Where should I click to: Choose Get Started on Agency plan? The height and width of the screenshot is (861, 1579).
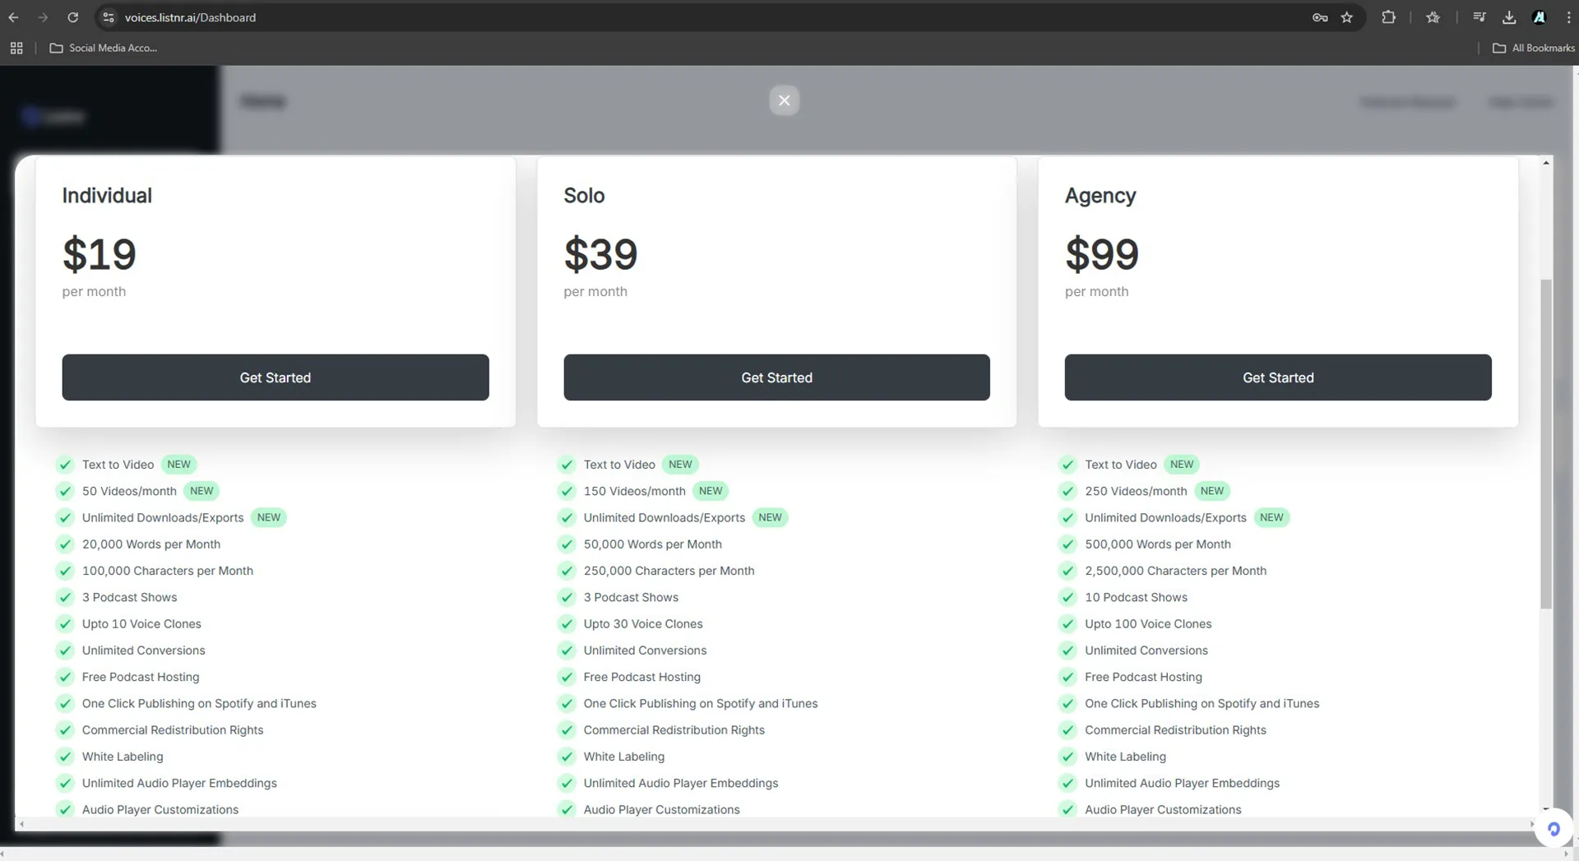coord(1277,377)
